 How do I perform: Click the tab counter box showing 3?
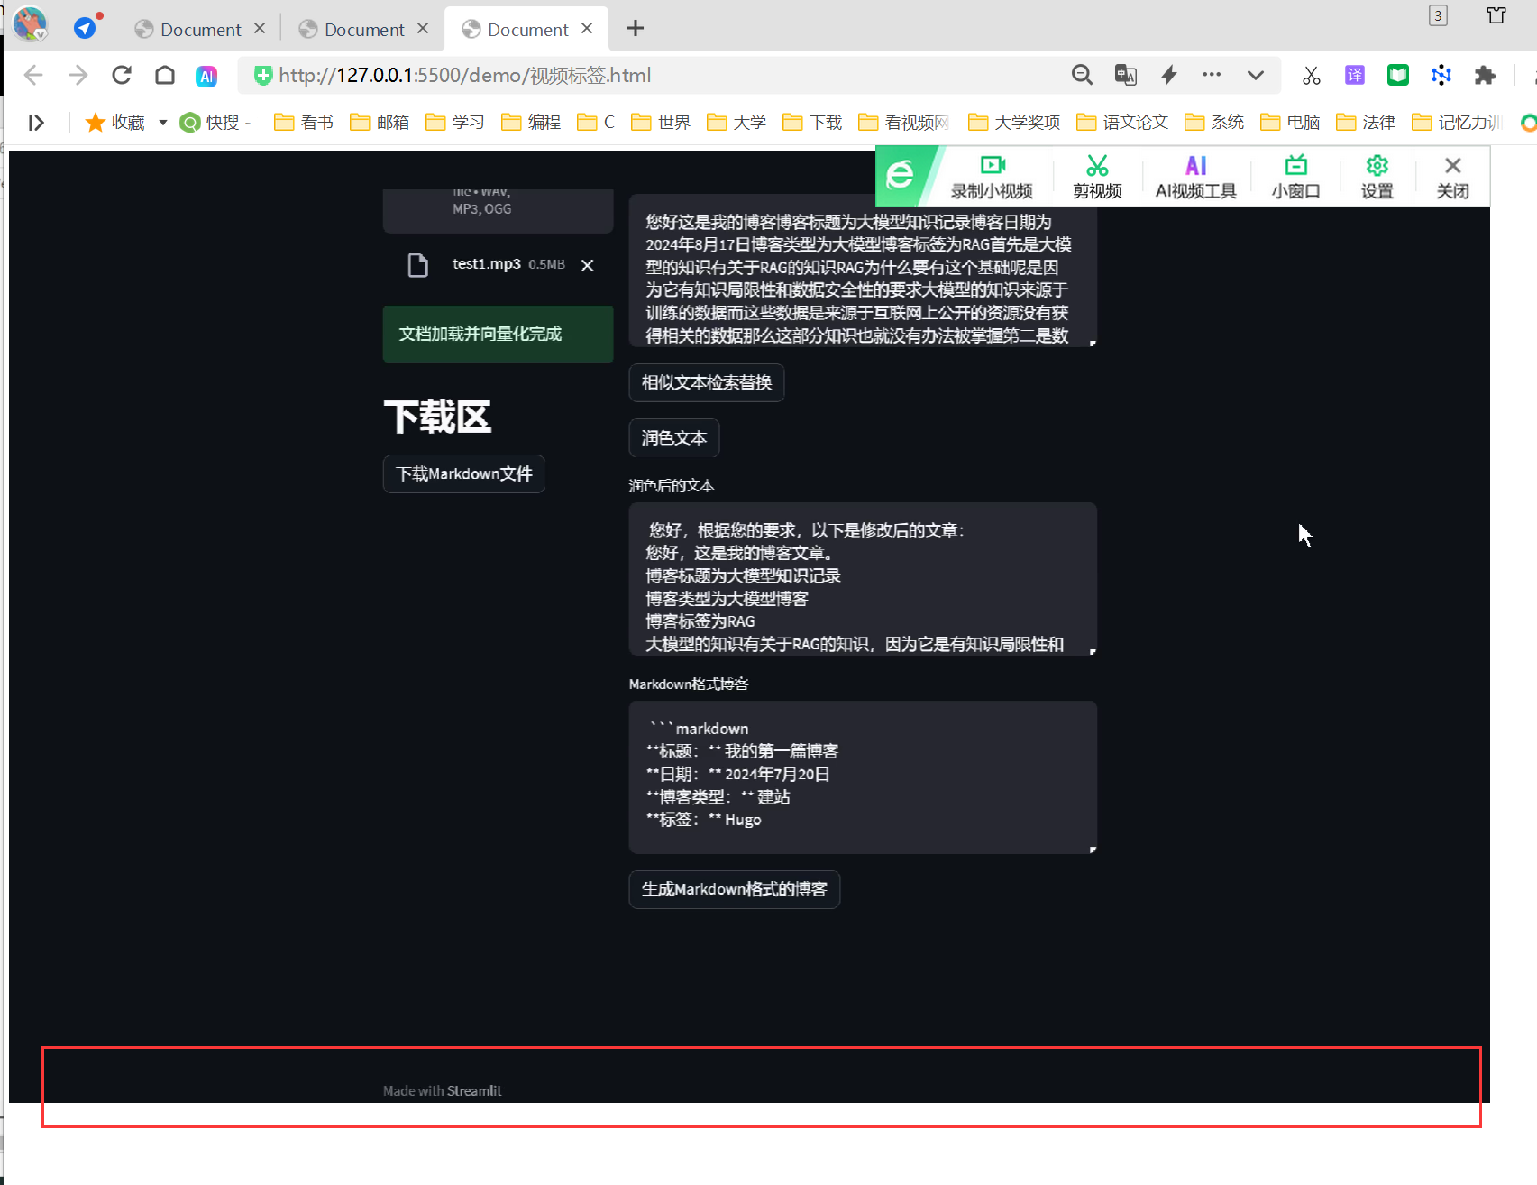tap(1438, 15)
